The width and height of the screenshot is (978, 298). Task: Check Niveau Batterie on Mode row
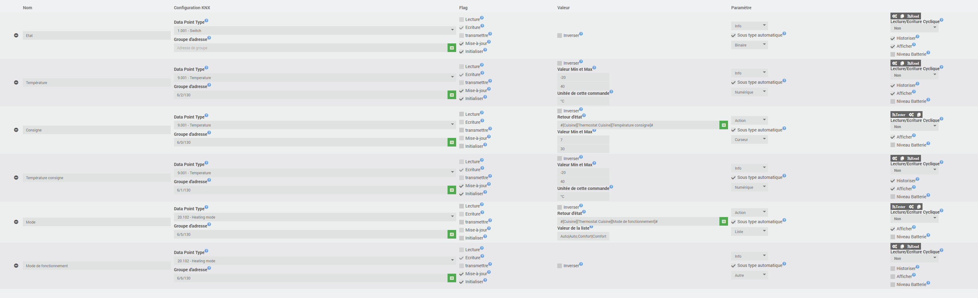tap(893, 237)
